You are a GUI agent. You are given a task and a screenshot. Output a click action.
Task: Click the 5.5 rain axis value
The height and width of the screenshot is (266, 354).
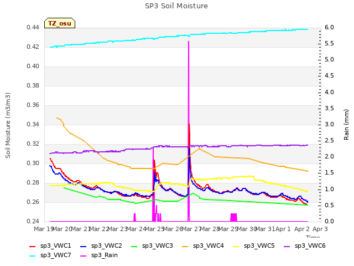[x=330, y=44]
